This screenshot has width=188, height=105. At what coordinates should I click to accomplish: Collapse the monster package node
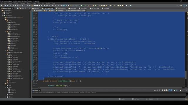(x=6, y=50)
